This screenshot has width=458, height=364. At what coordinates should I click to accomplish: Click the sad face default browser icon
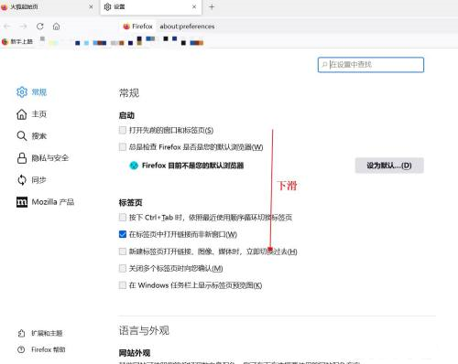point(134,166)
